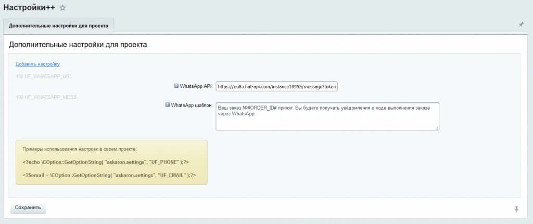Click the pin icon in the bottom save bar
The height and width of the screenshot is (224, 533).
pos(516,209)
